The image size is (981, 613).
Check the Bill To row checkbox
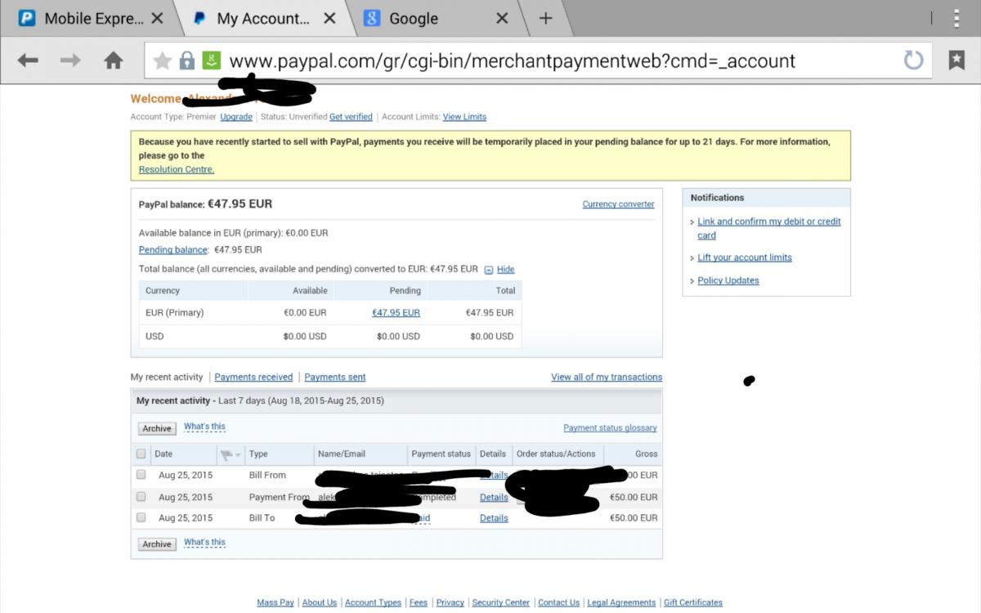click(141, 517)
